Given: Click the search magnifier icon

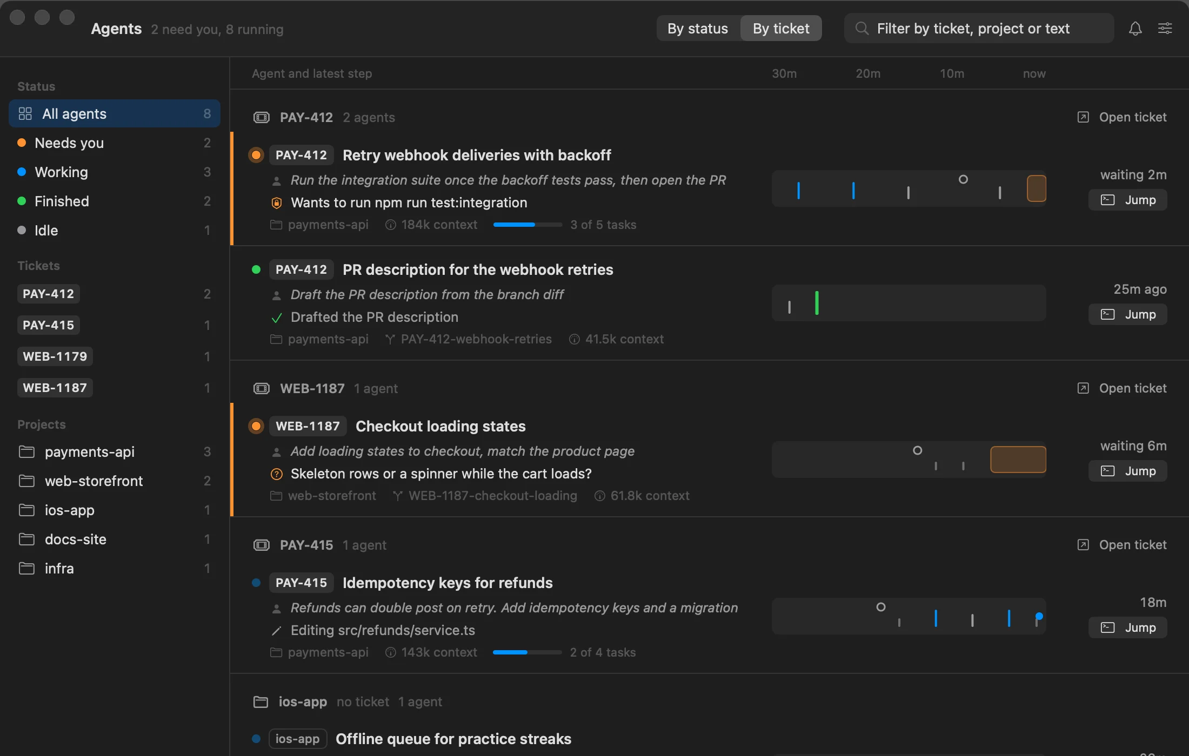Looking at the screenshot, I should 862,28.
